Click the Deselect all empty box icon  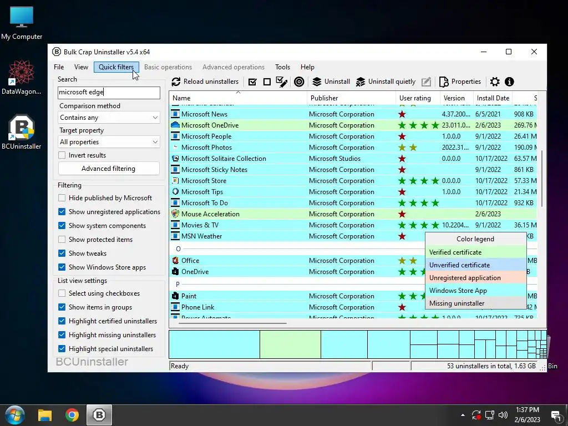tap(267, 82)
